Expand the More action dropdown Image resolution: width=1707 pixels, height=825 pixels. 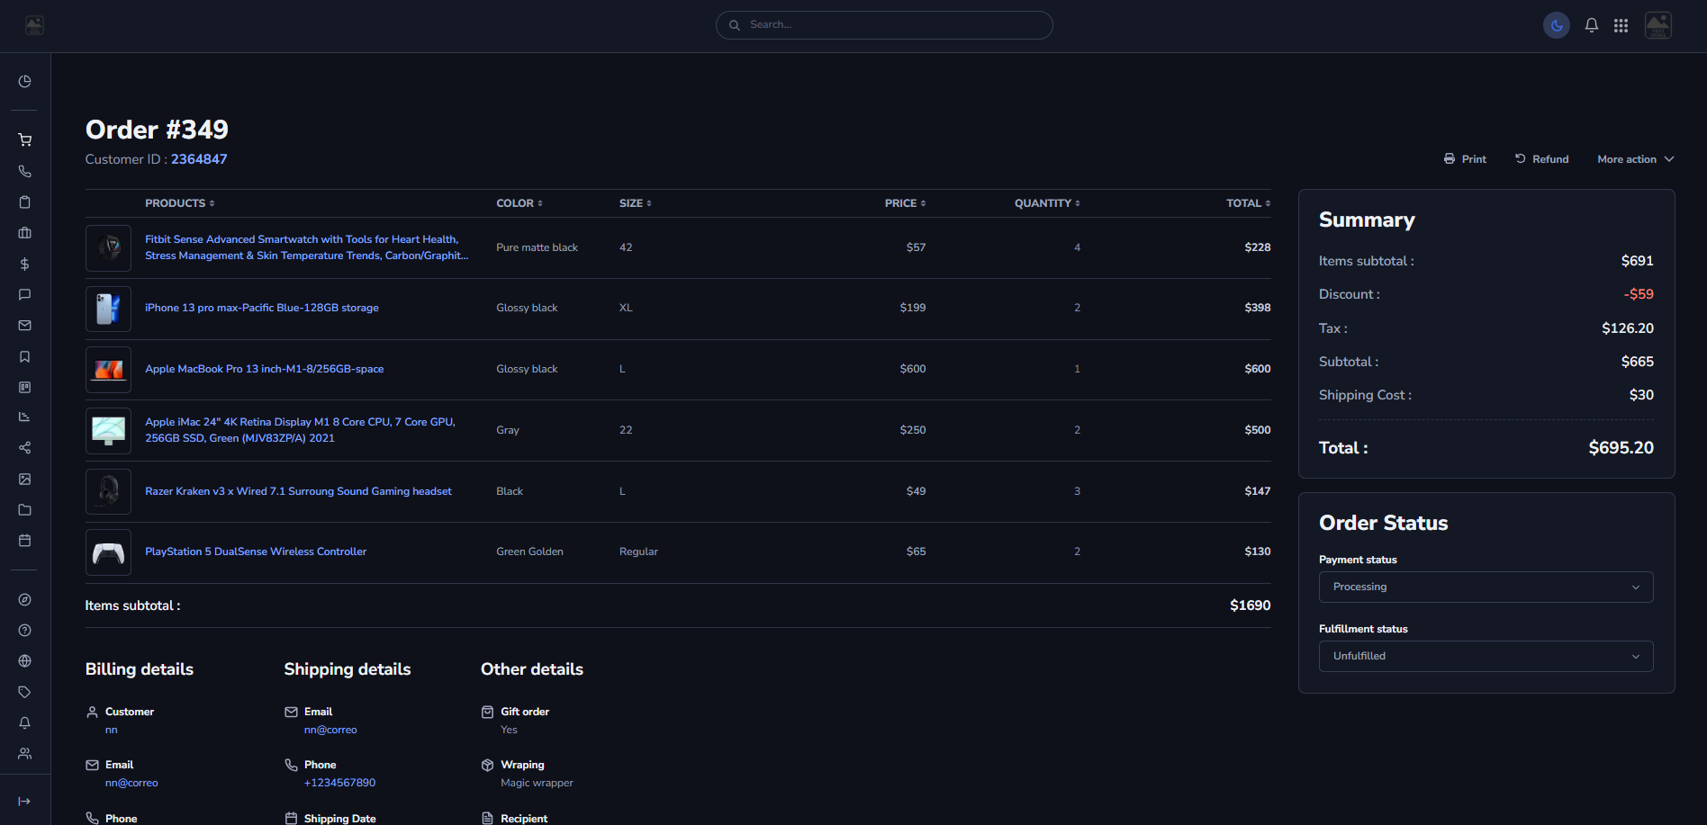(x=1635, y=159)
